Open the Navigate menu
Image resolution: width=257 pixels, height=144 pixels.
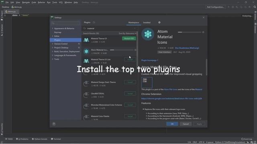26,2
